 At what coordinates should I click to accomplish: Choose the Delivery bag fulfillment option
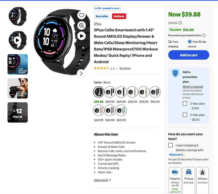202,180
